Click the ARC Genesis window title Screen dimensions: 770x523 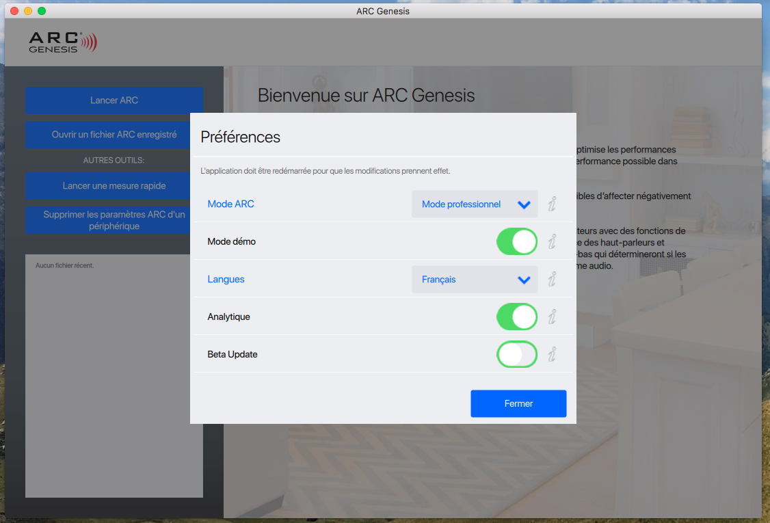[x=383, y=11]
